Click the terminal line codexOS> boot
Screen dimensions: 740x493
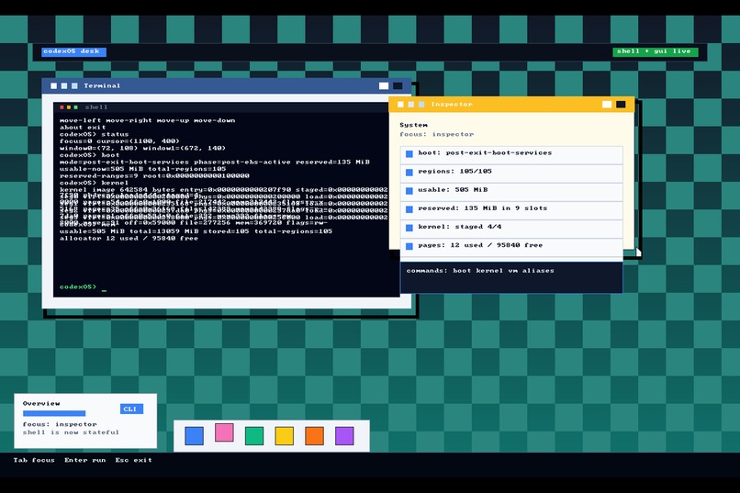point(90,155)
